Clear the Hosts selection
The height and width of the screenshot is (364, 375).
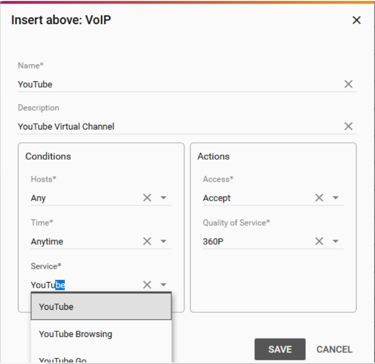click(147, 198)
